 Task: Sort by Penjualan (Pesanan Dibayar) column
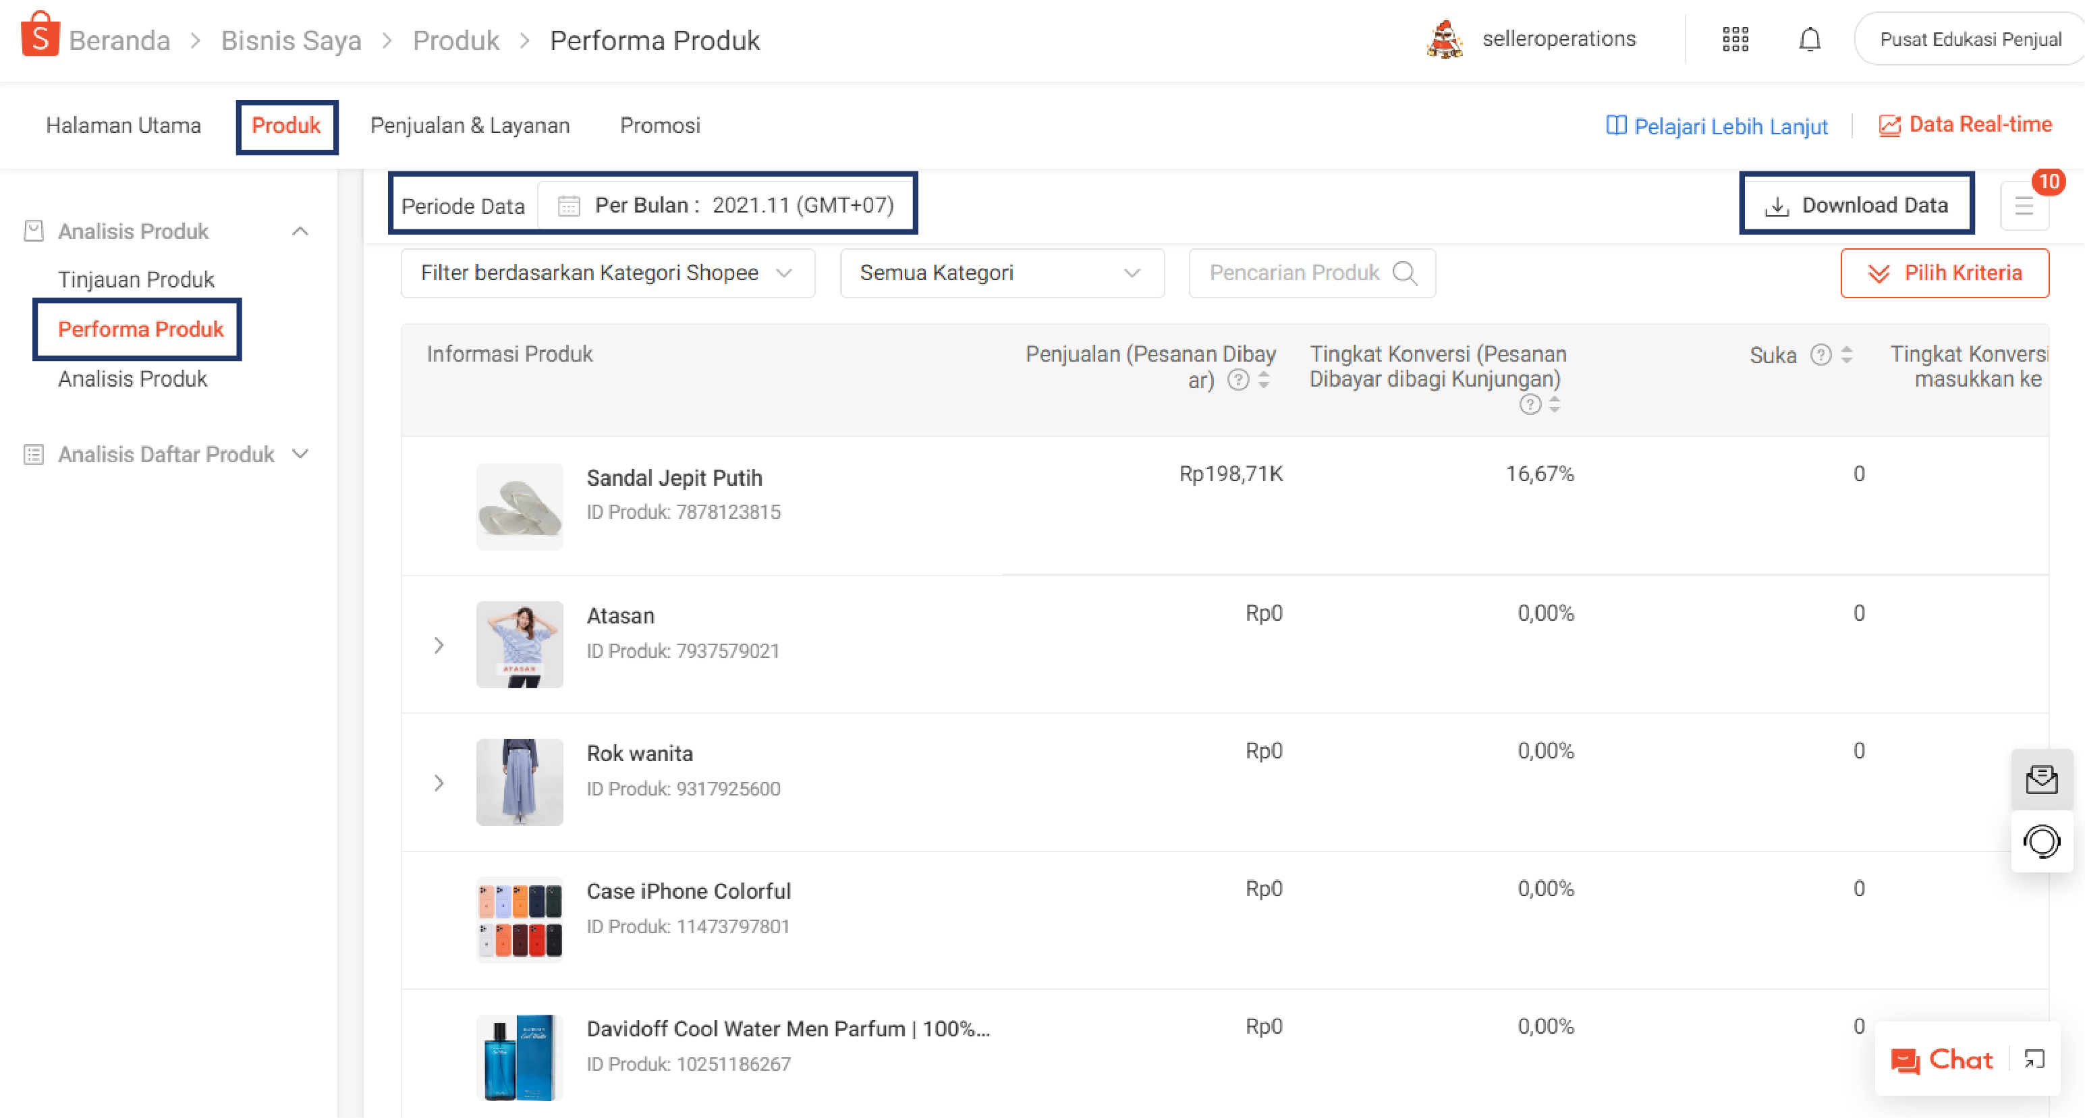pyautogui.click(x=1263, y=380)
